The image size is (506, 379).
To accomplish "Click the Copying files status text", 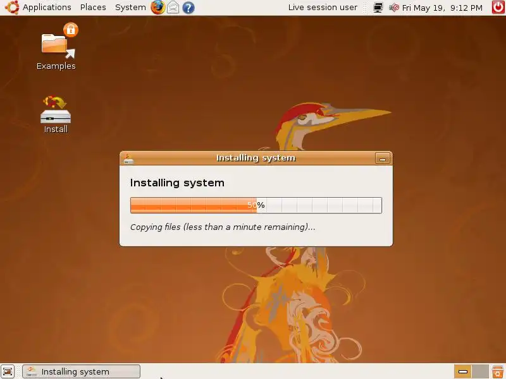I will coord(223,227).
